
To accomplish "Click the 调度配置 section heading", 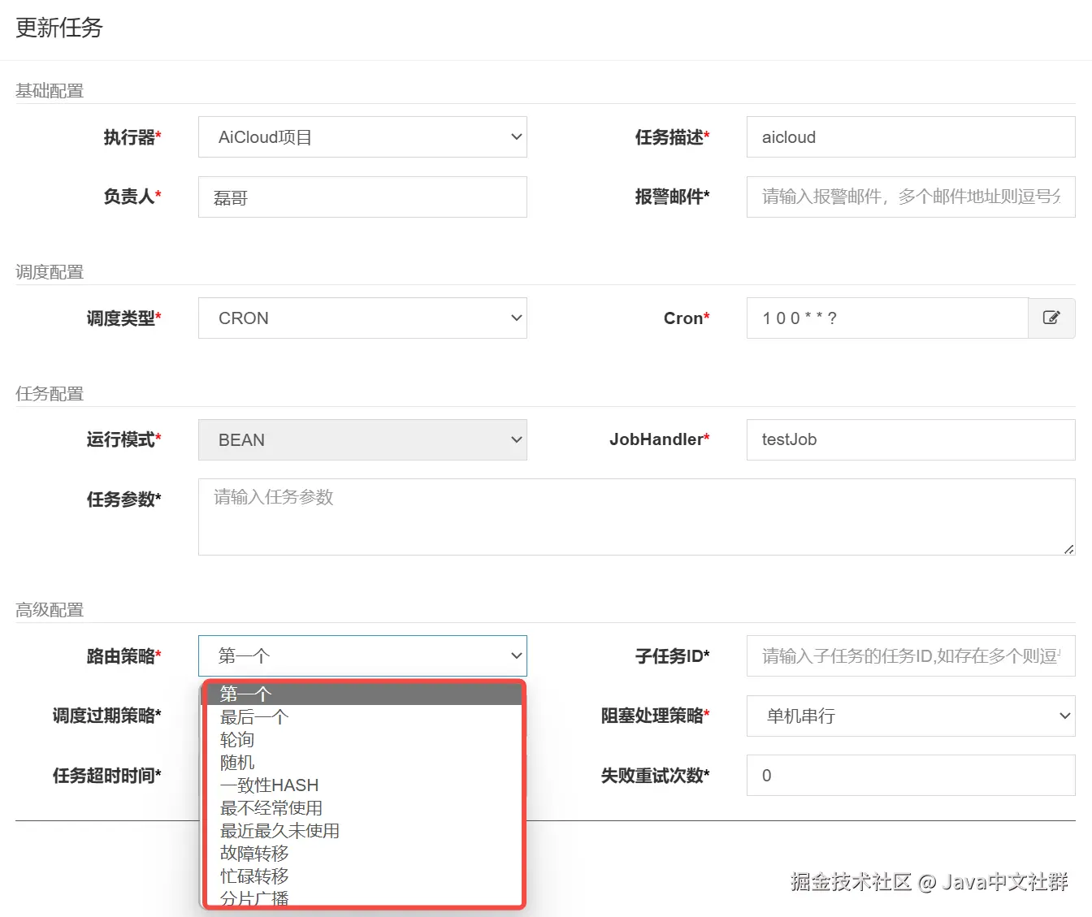I will point(50,272).
